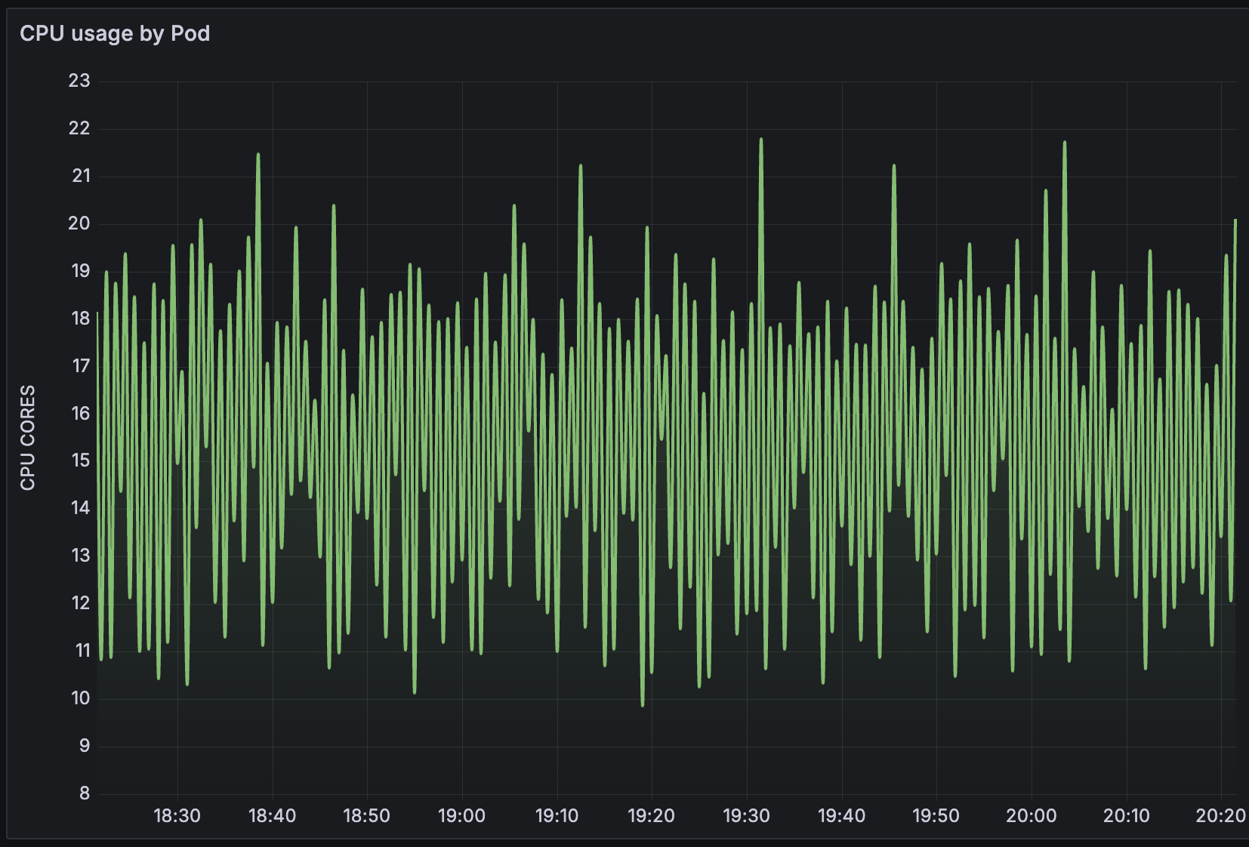Select the 18:50 tick on the time axis

367,816
